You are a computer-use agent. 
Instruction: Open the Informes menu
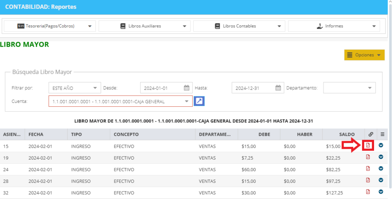tap(334, 26)
